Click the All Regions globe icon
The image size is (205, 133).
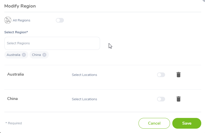pyautogui.click(x=8, y=20)
